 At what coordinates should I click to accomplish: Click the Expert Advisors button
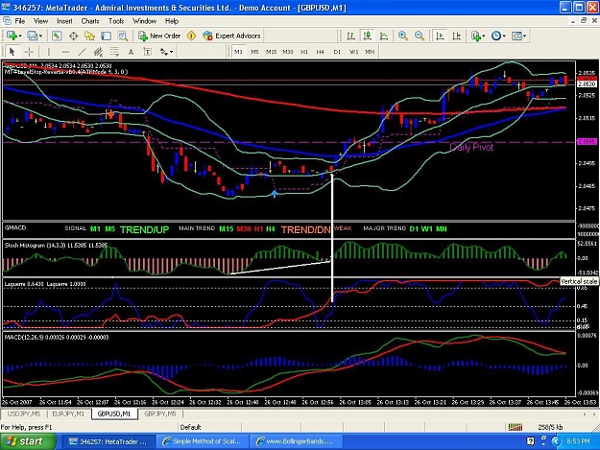(x=232, y=36)
